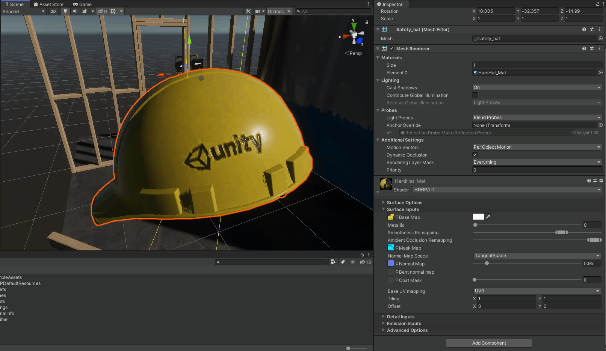Click the Persp projection label
This screenshot has height=351, width=606.
pyautogui.click(x=354, y=53)
